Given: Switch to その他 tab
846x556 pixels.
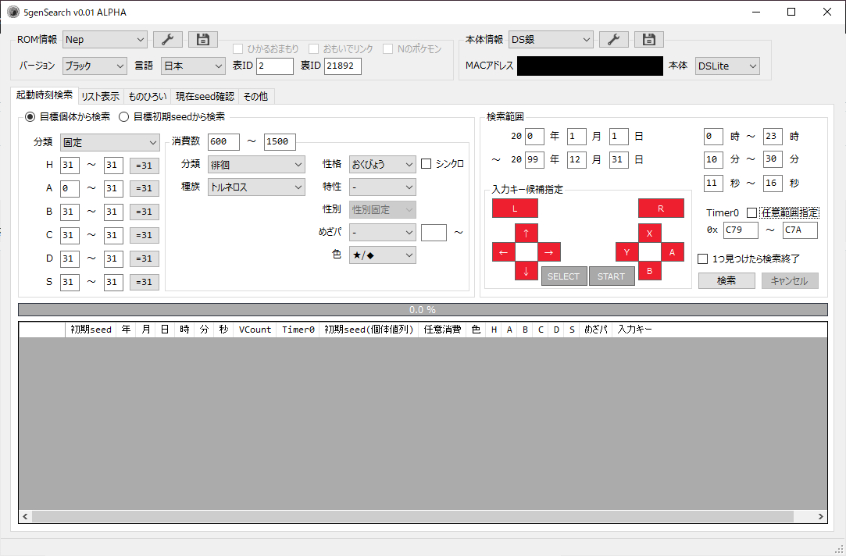Looking at the screenshot, I should point(255,97).
